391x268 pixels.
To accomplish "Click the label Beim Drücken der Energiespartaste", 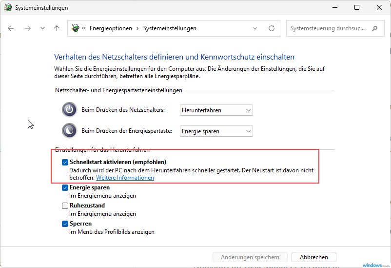I will (x=127, y=131).
